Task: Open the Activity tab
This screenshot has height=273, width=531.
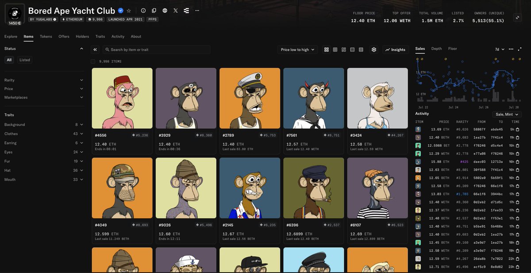Action: point(118,36)
